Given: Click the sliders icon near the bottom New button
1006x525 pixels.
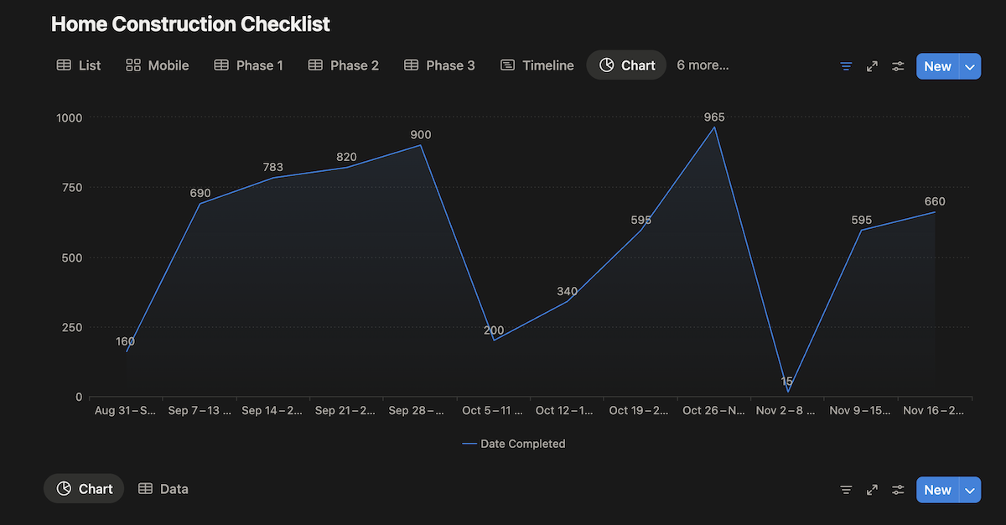Looking at the screenshot, I should point(898,489).
